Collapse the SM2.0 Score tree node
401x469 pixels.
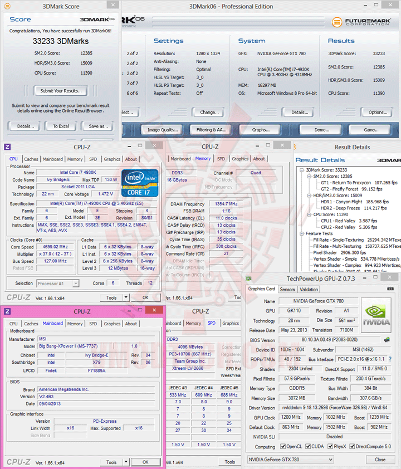point(310,176)
